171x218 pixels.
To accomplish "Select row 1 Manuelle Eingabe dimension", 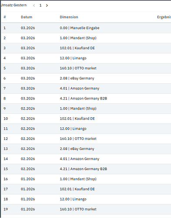I will pyautogui.click(x=80, y=28).
